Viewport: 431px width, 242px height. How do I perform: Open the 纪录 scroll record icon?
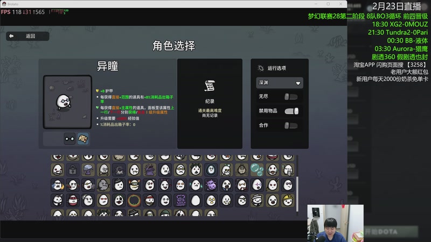(x=210, y=86)
